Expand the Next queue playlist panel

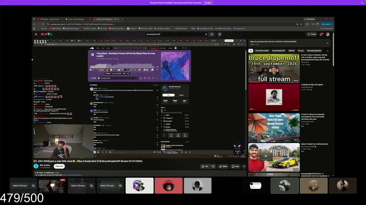point(327,43)
